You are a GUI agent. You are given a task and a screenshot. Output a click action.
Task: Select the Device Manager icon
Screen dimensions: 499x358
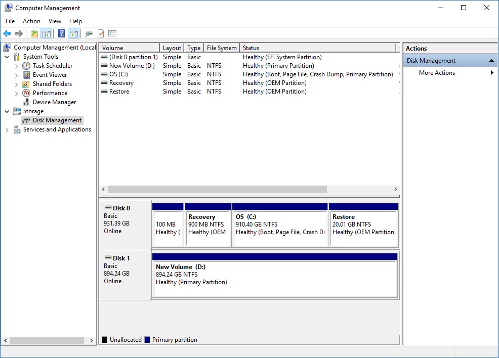click(26, 102)
